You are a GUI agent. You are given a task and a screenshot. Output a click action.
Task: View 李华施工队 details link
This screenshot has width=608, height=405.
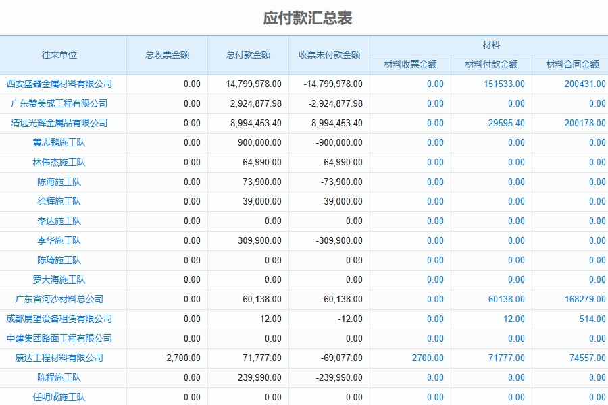click(x=64, y=240)
